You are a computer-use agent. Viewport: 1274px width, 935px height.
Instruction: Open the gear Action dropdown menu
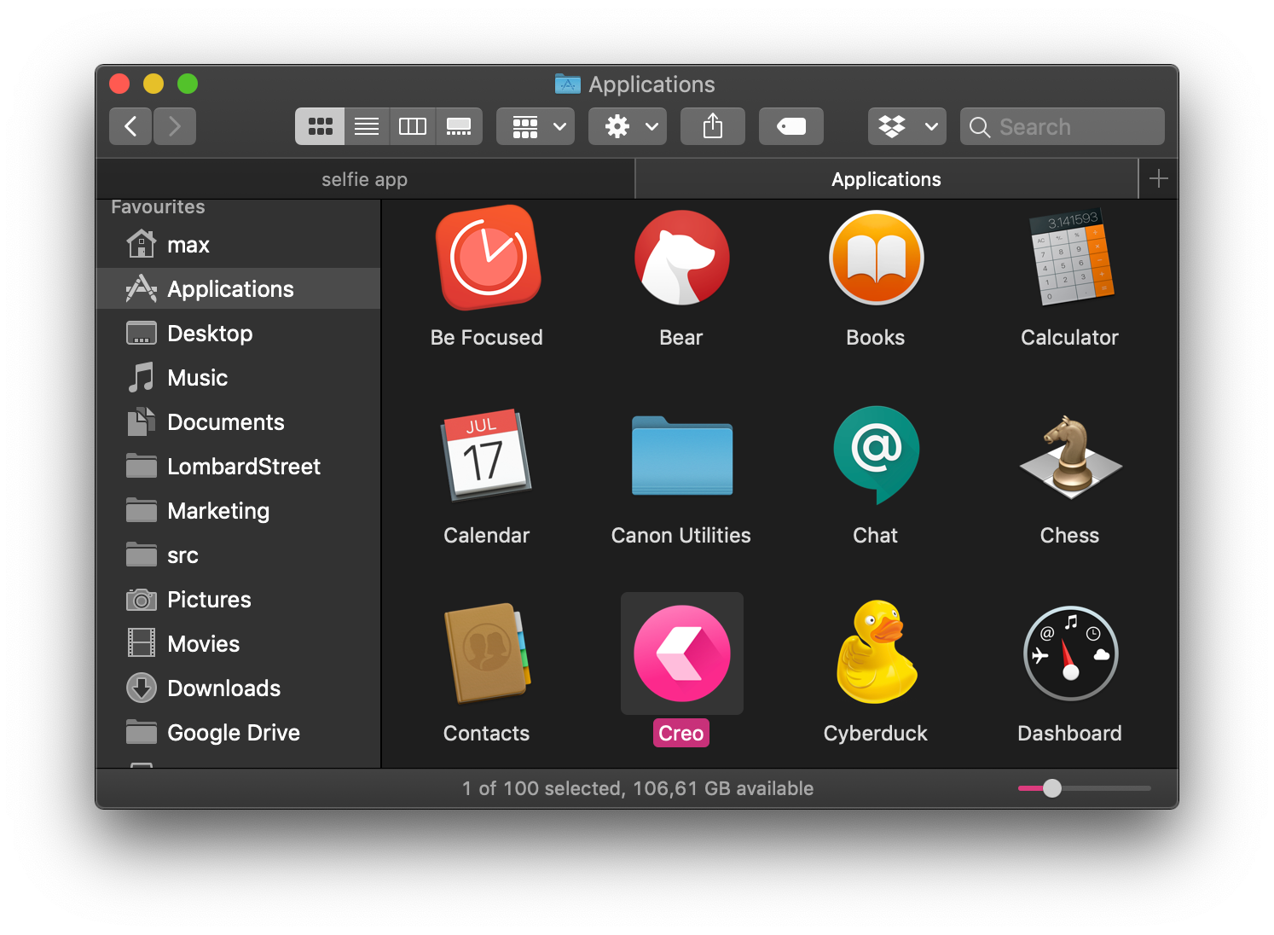[628, 126]
